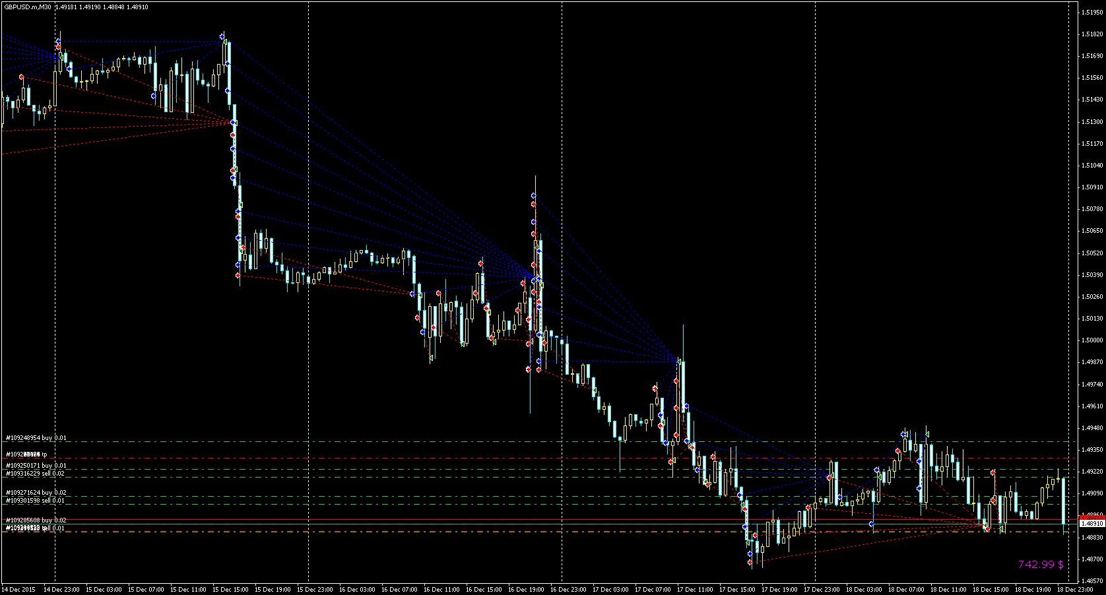
Task: Select order label #109301598 sell 0.01
Action: point(36,501)
